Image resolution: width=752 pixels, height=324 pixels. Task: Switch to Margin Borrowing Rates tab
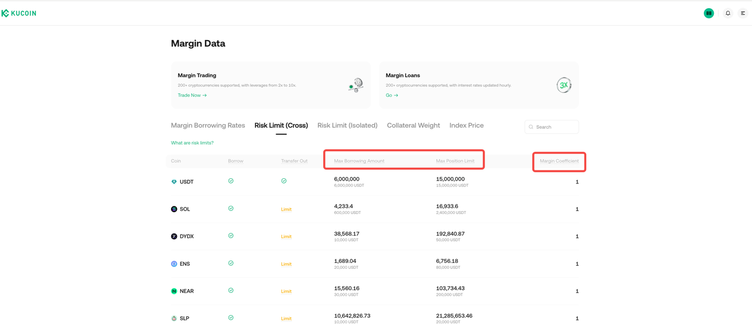point(208,125)
